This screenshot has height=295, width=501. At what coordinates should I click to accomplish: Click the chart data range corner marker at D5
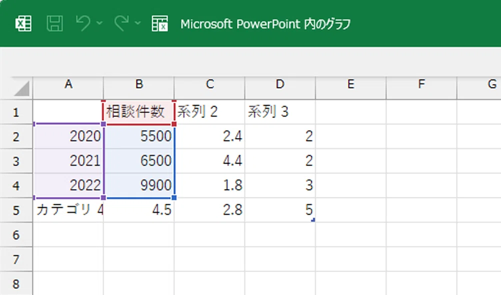[x=313, y=220]
